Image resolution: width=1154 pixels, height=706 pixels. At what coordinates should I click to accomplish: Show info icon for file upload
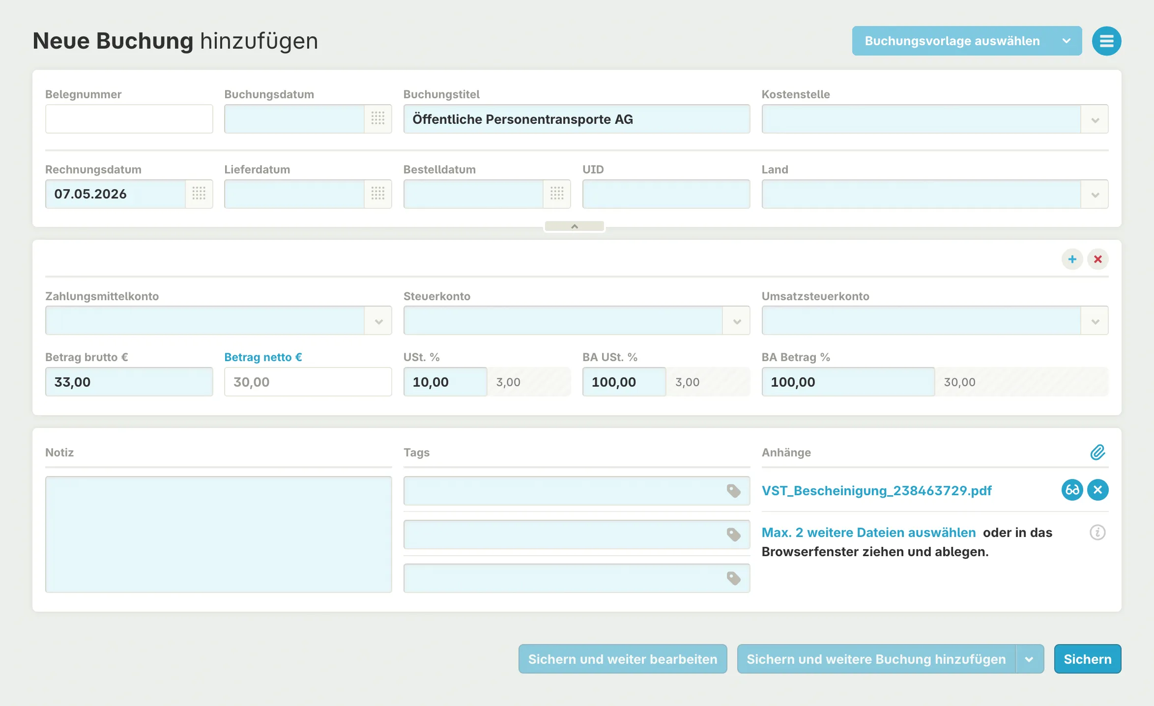1097,532
